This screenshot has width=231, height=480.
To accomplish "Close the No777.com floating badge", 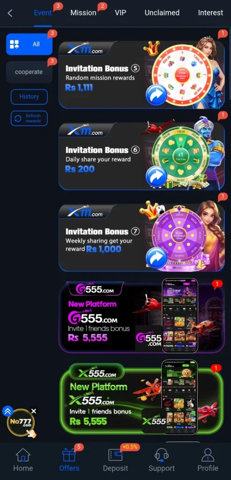I will tap(34, 411).
